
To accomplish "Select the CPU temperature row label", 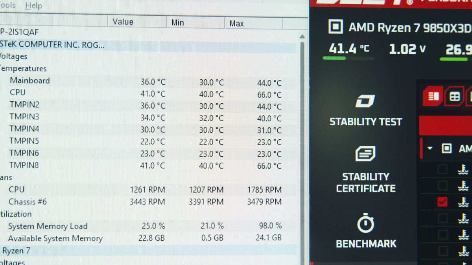I will [18, 92].
